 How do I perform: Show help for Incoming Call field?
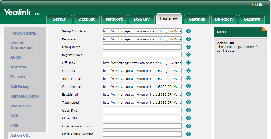(x=189, y=79)
